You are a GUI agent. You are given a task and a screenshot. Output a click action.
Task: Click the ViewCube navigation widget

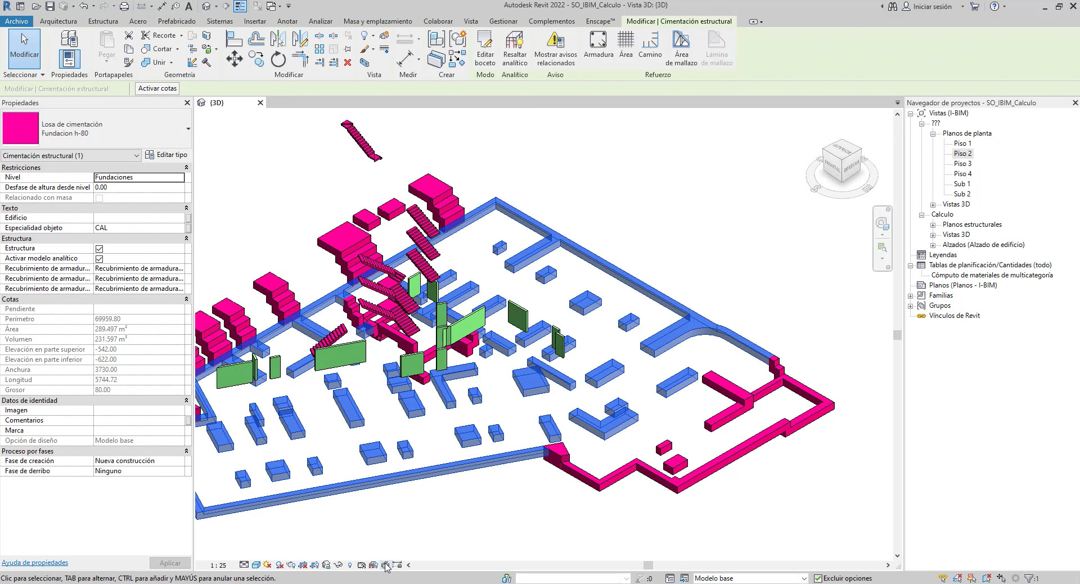[841, 164]
